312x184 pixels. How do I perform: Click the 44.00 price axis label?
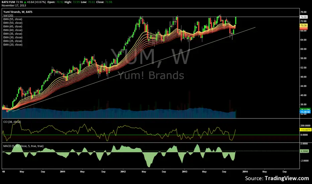click(303, 86)
